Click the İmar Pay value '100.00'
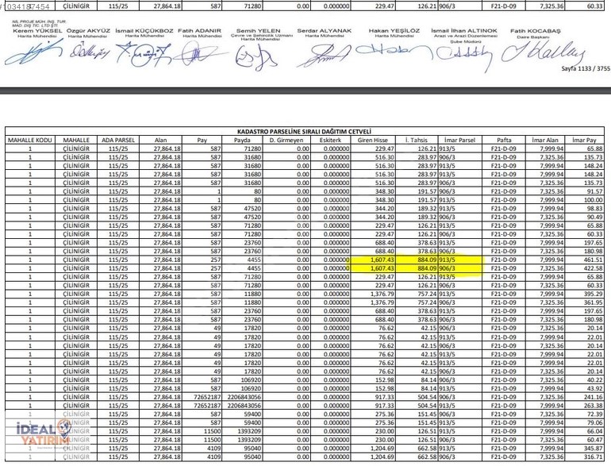 [594, 200]
